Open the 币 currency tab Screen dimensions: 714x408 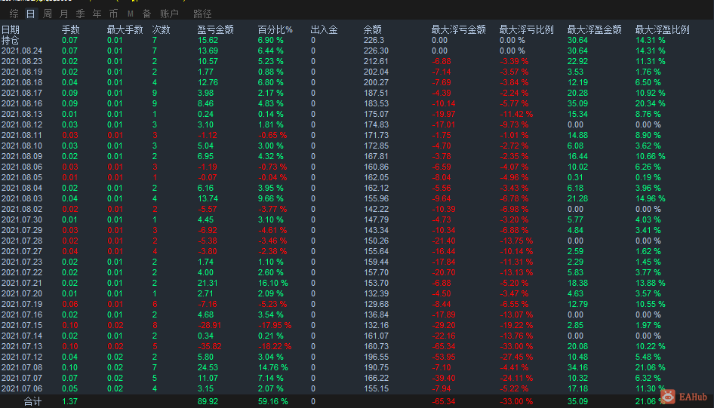tap(114, 14)
